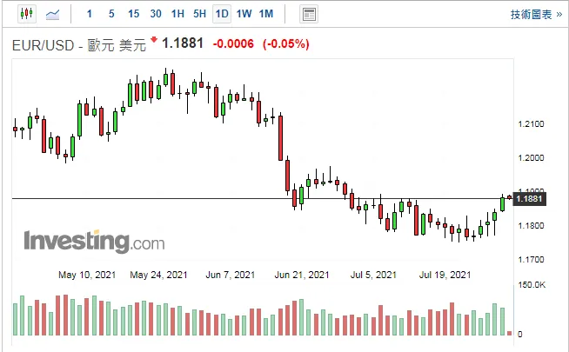Choose the 1D timeframe
This screenshot has height=352, width=569.
(x=222, y=14)
